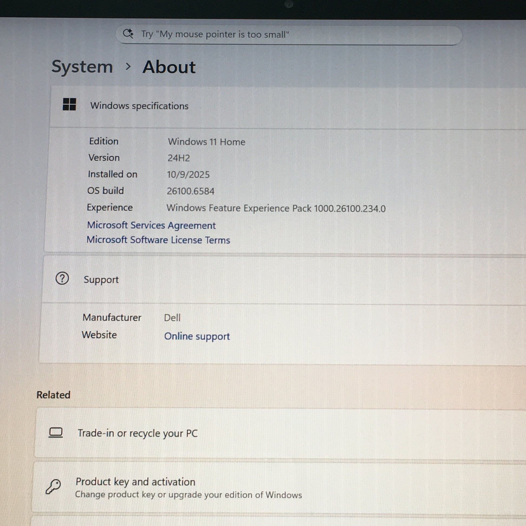The width and height of the screenshot is (526, 526).
Task: Select the Windows 11 Home edition value
Action: click(x=206, y=142)
